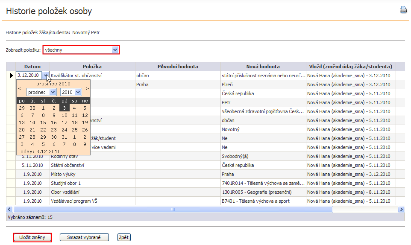Image resolution: width=411 pixels, height=245 pixels.
Task: Select day 10 in the calendar
Action: pos(64,115)
